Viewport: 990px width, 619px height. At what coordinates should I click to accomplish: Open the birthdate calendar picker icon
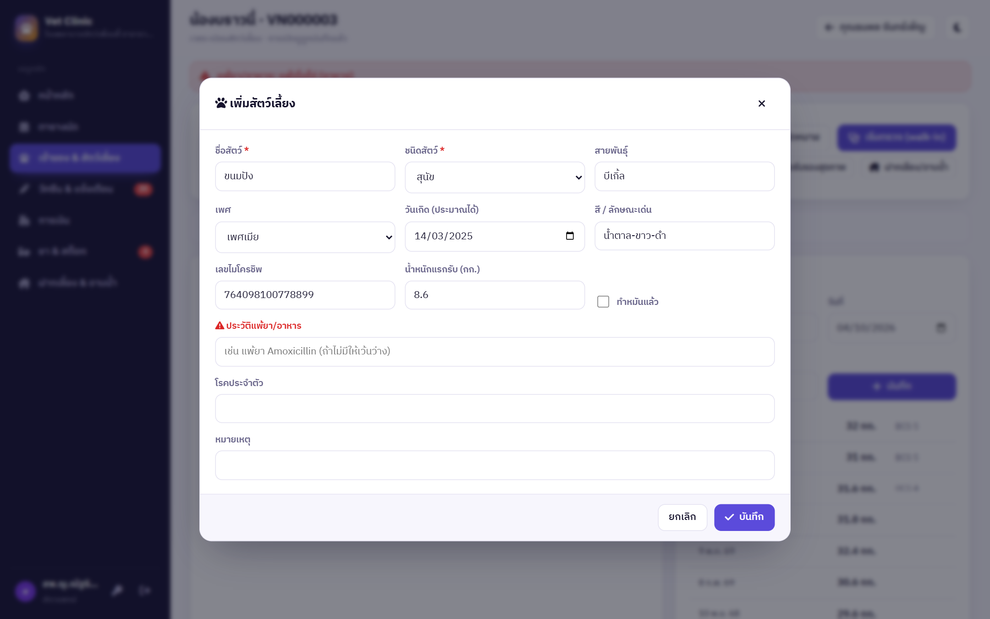[570, 236]
